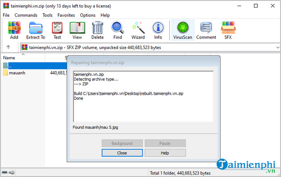Click the WinRAR title bar icon

pos(6,6)
